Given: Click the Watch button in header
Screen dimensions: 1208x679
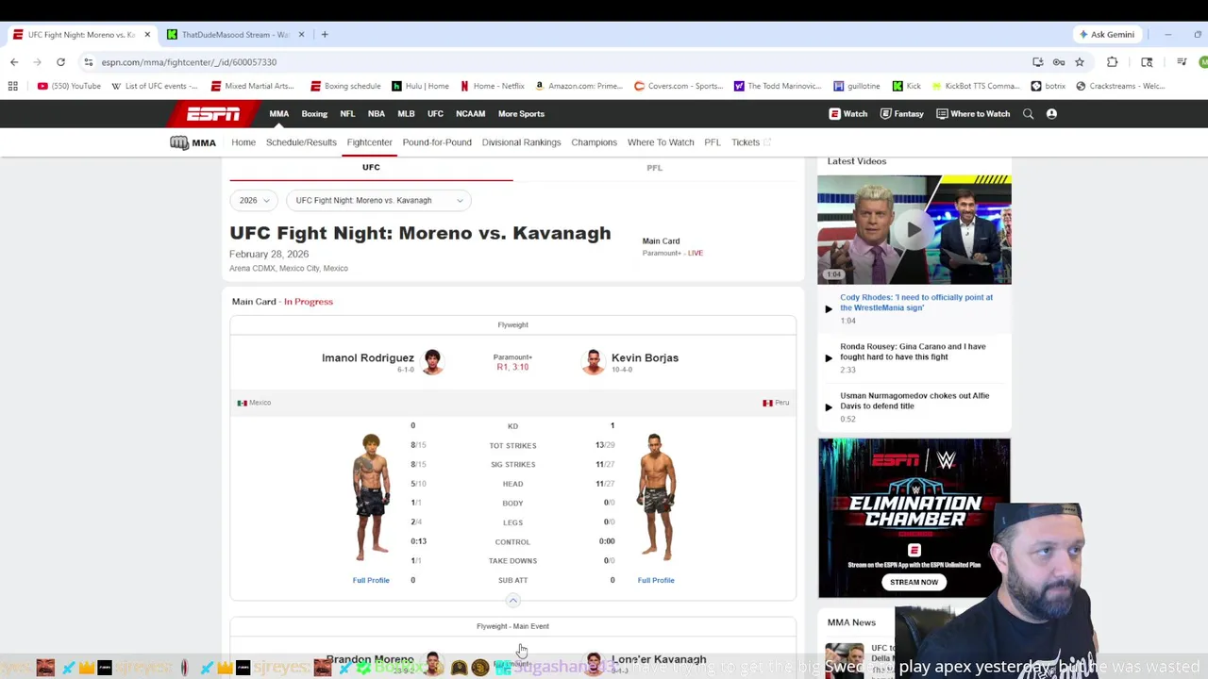Looking at the screenshot, I should point(848,114).
